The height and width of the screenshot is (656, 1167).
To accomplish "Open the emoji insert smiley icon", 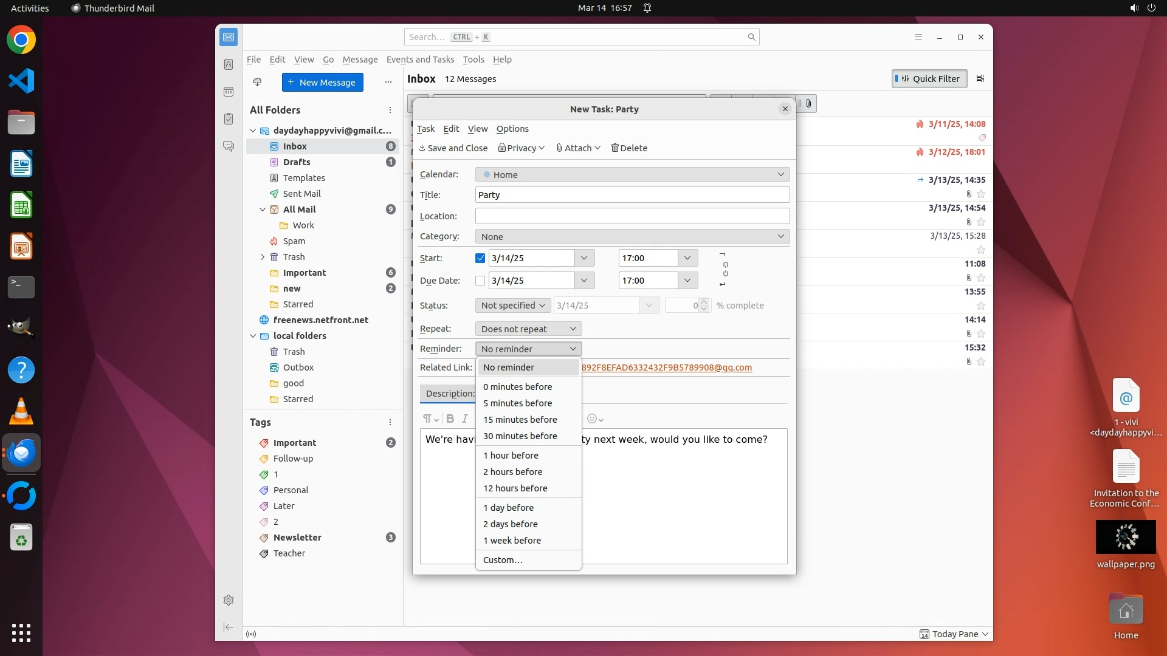I will (592, 419).
